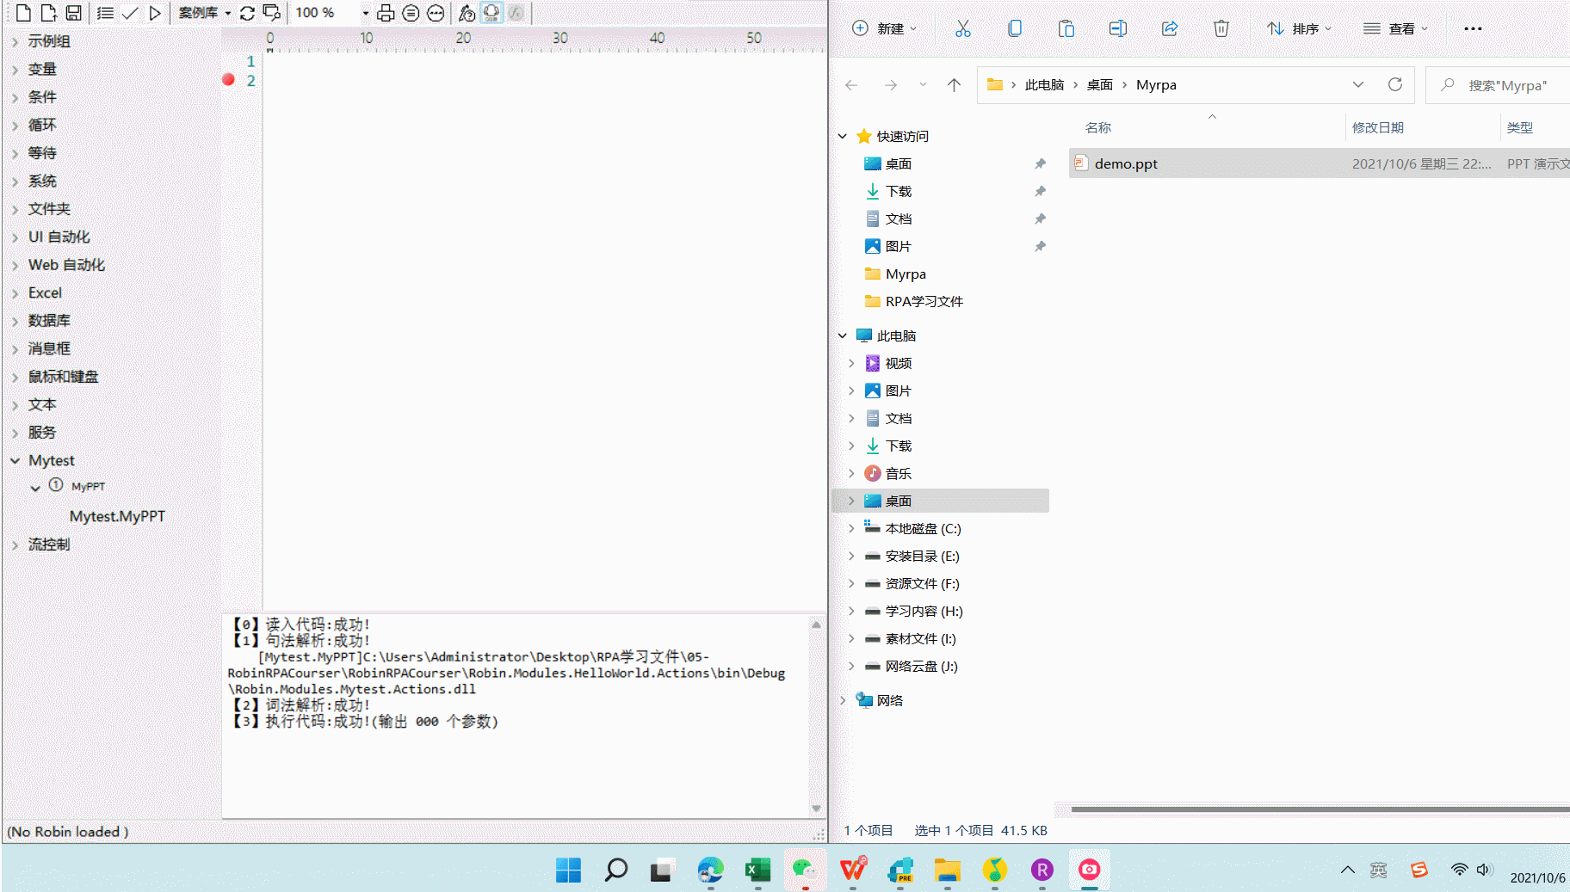
Task: Collapse the Mytest tree node
Action: (15, 461)
